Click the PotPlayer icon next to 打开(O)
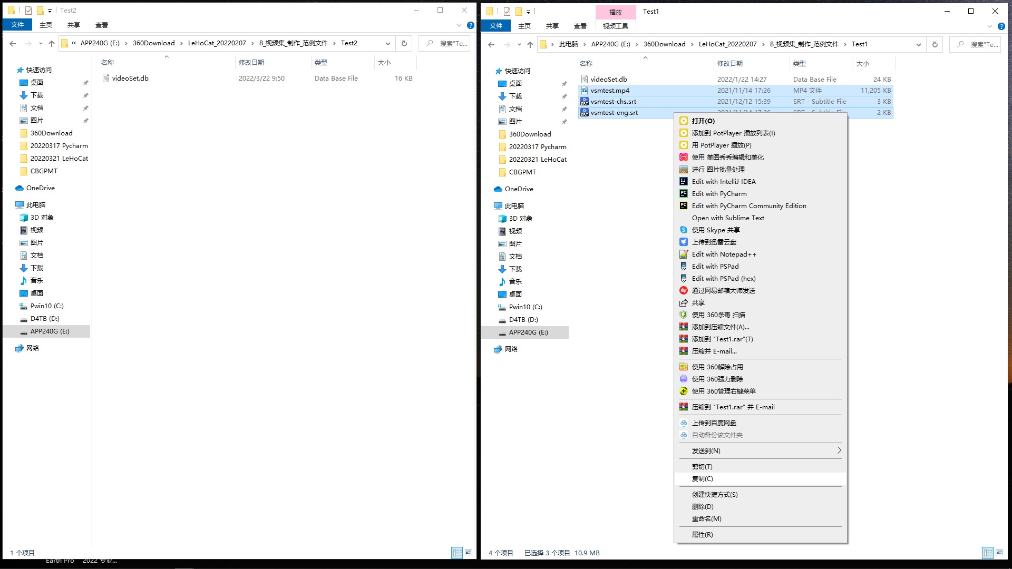The height and width of the screenshot is (569, 1012). 684,121
